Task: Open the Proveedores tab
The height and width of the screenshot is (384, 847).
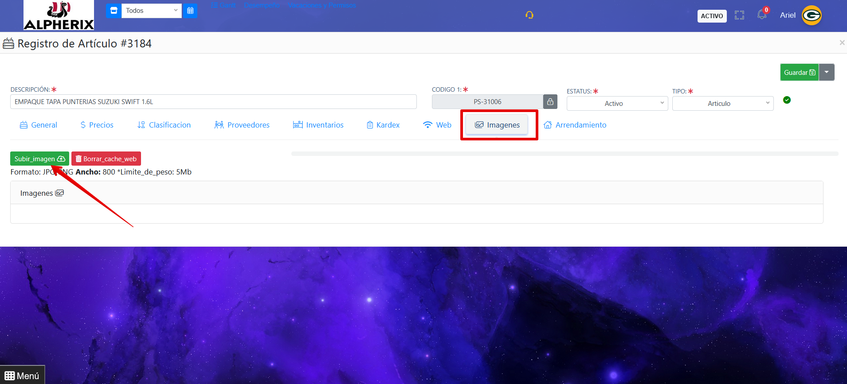Action: click(x=242, y=125)
